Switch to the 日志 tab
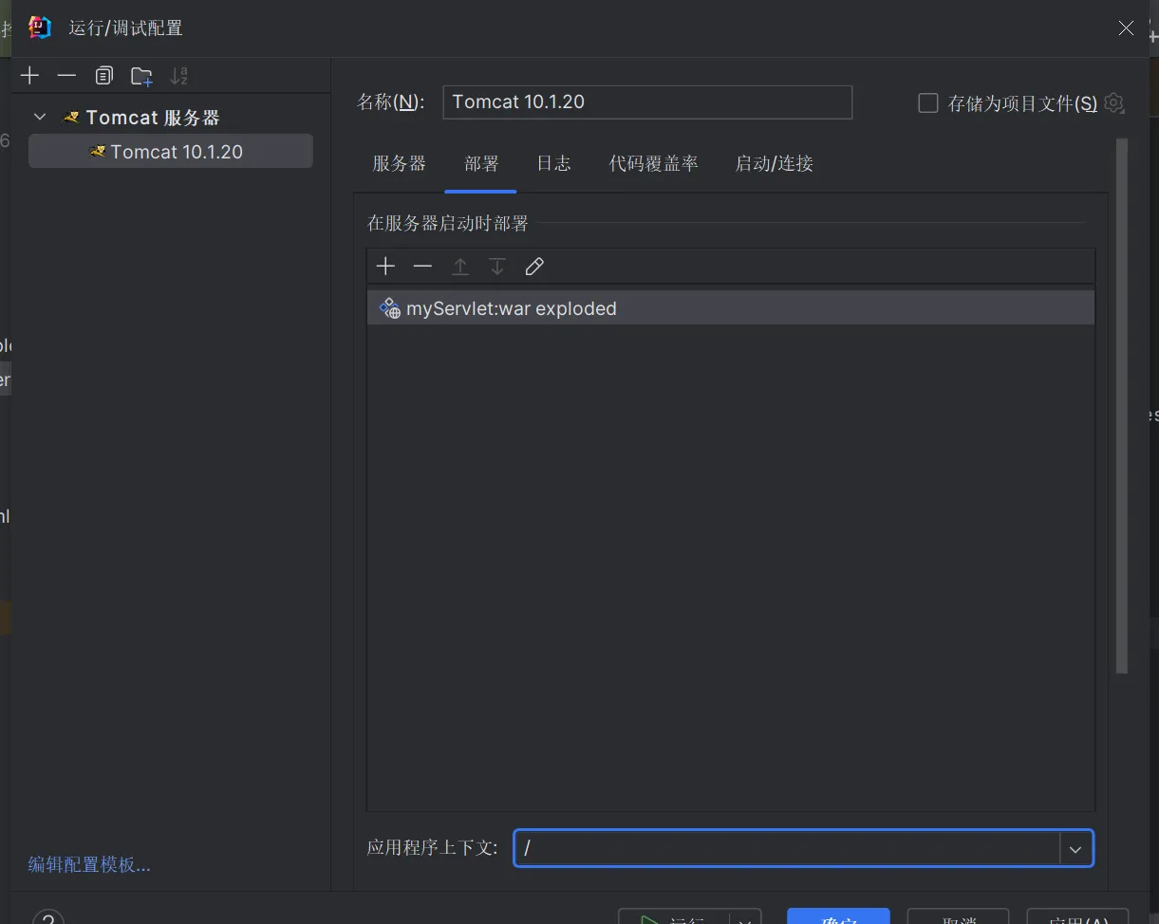 pyautogui.click(x=553, y=163)
